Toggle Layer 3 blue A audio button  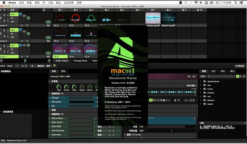21,14
